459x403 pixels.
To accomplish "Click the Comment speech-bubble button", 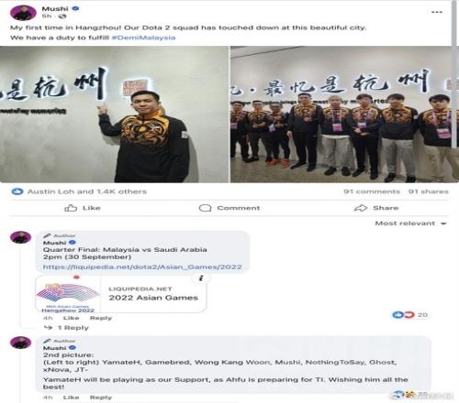I will (x=229, y=208).
